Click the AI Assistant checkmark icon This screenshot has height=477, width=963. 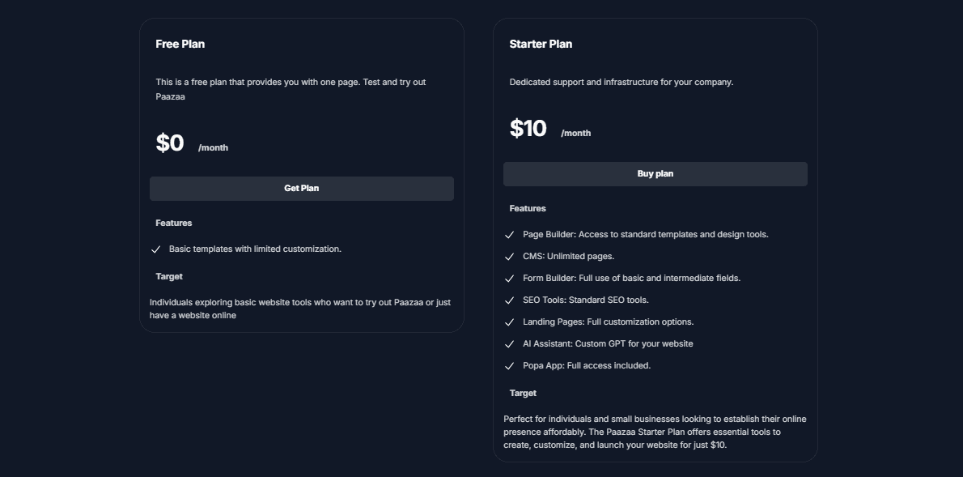pos(510,344)
